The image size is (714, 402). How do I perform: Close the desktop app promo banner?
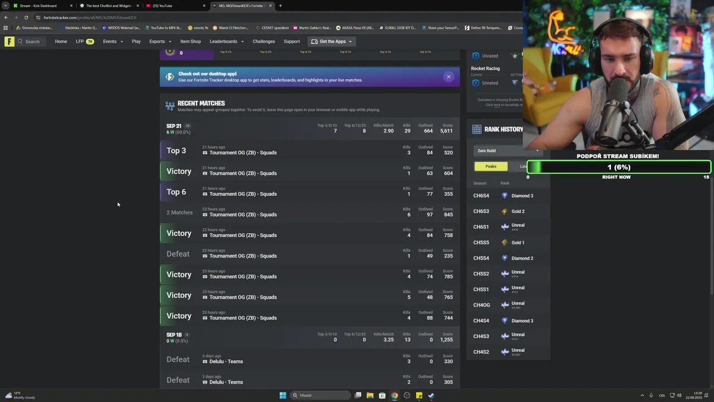(448, 77)
